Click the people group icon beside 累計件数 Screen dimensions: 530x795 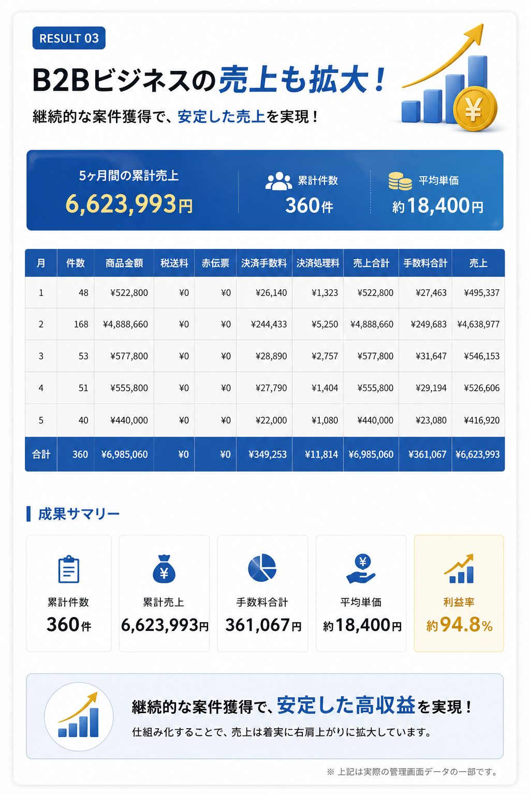click(278, 181)
